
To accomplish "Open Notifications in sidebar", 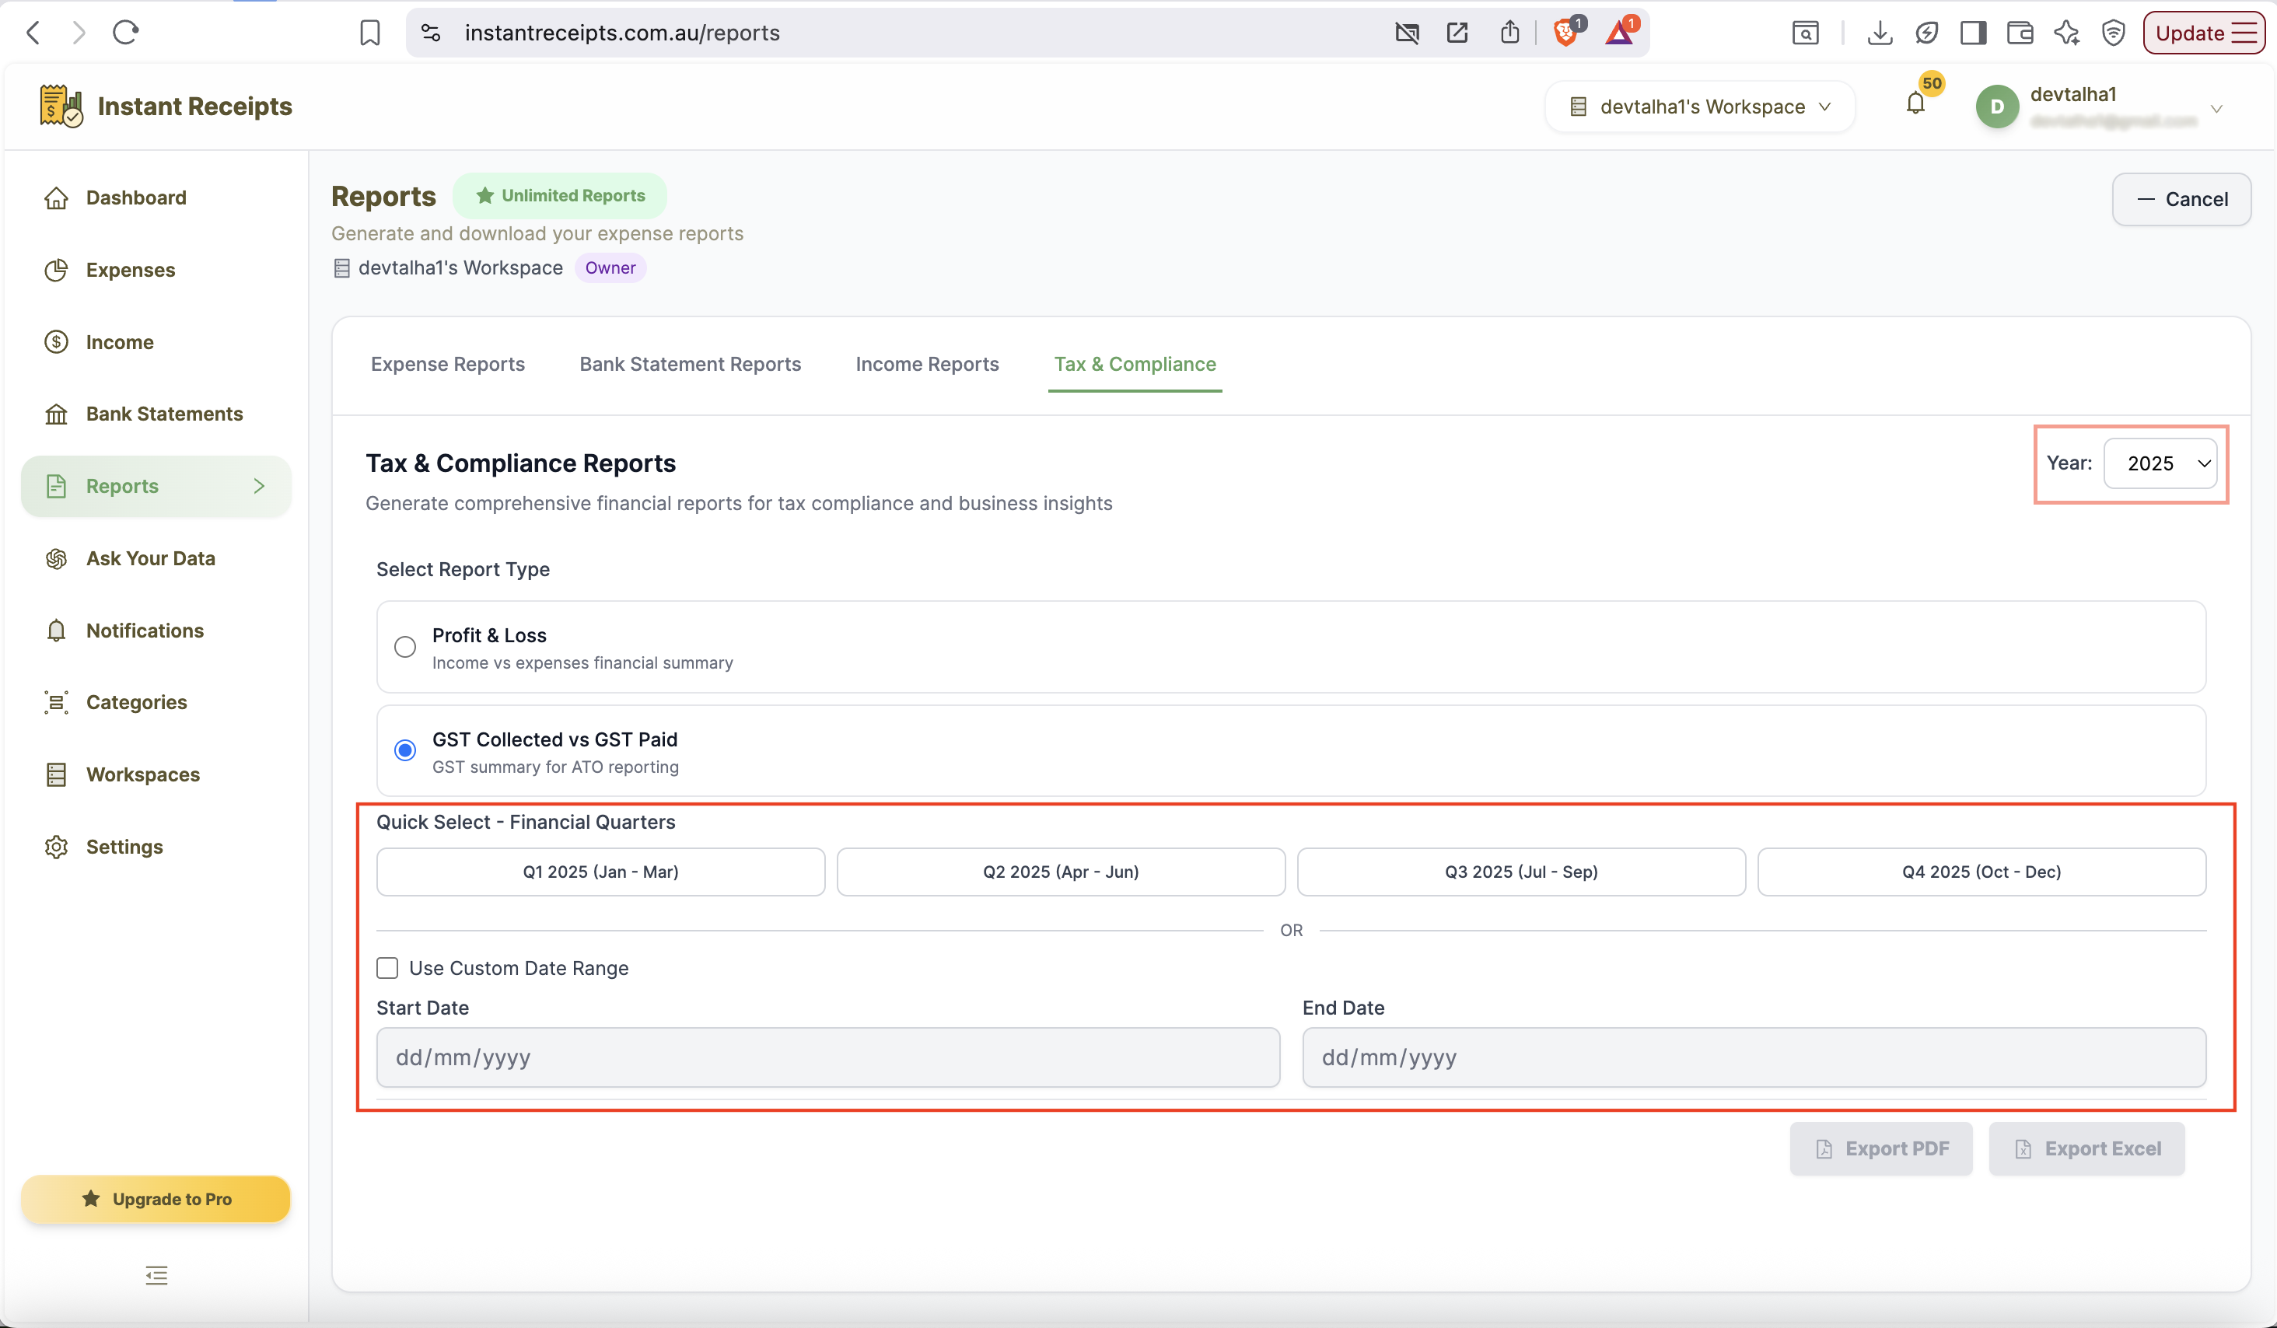I will 156,631.
